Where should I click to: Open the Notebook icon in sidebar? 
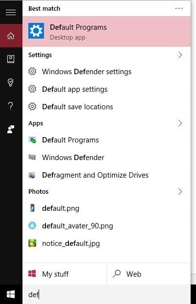pyautogui.click(x=11, y=59)
